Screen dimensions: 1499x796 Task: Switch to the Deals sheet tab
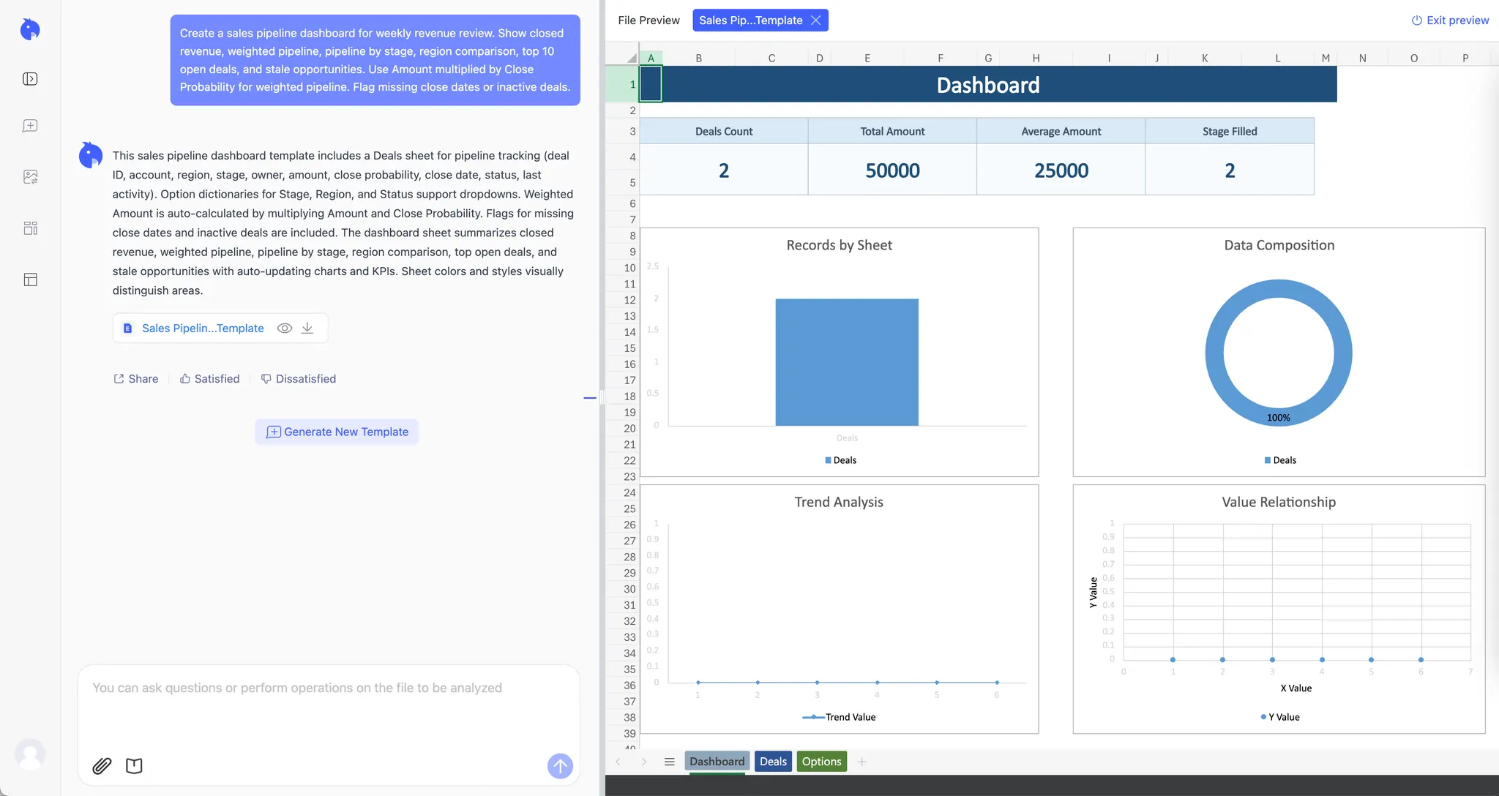773,762
